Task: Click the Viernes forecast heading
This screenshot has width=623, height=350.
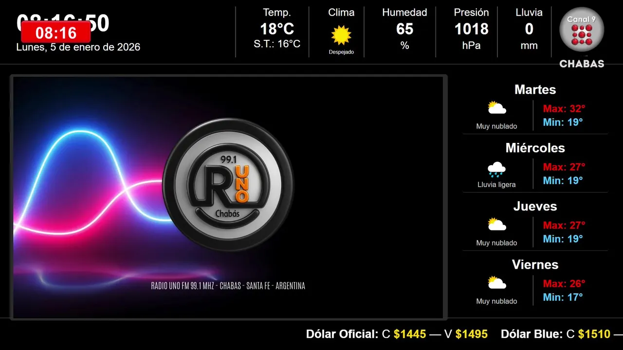Action: tap(535, 264)
